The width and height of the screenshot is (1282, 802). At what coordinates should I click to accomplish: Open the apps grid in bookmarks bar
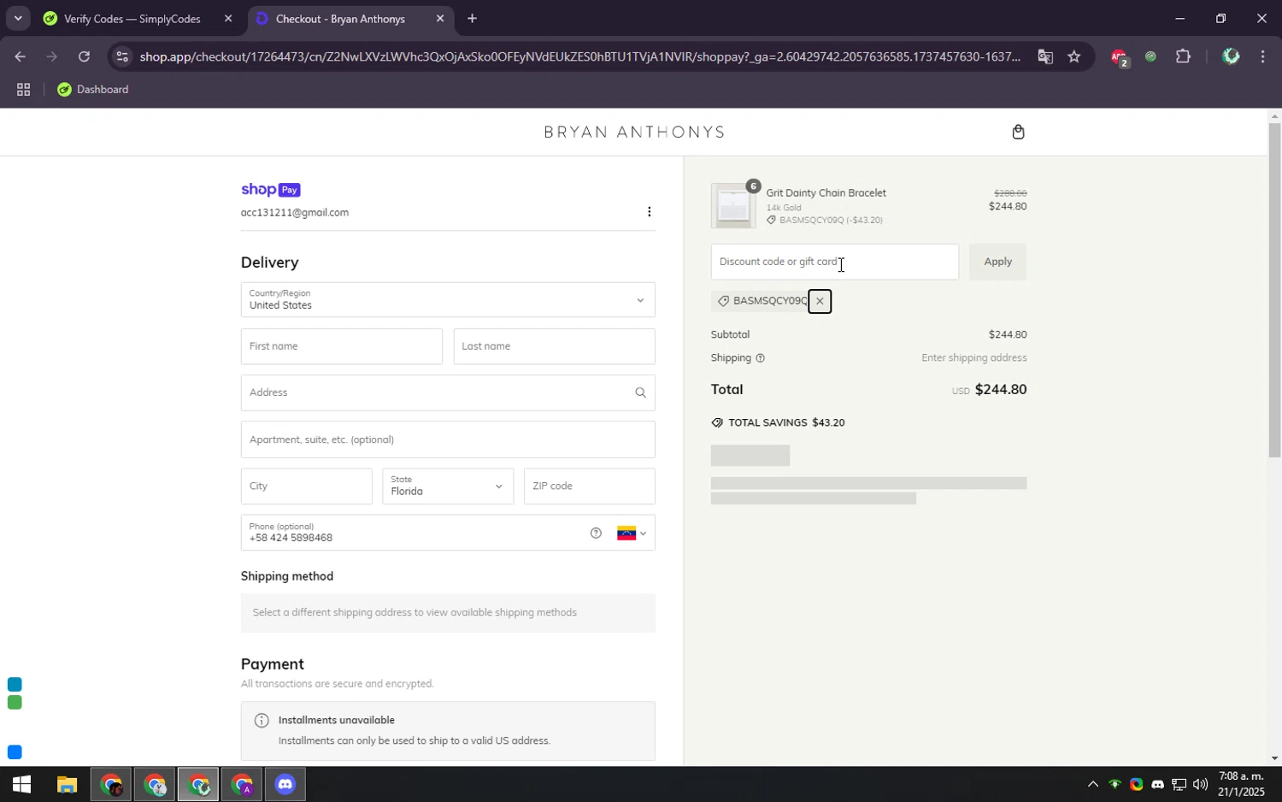pyautogui.click(x=23, y=90)
